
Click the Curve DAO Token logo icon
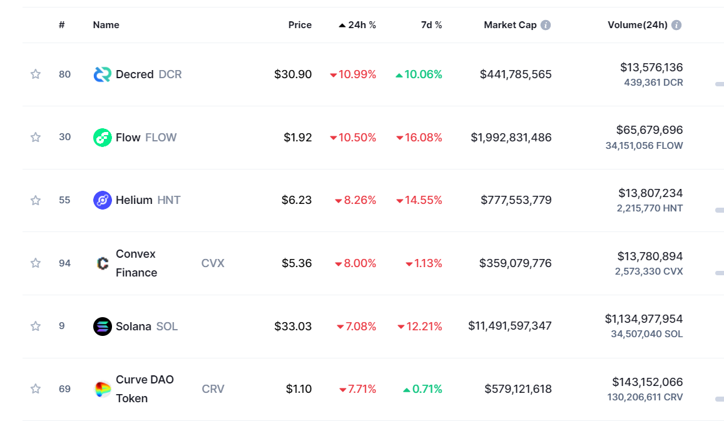point(102,389)
